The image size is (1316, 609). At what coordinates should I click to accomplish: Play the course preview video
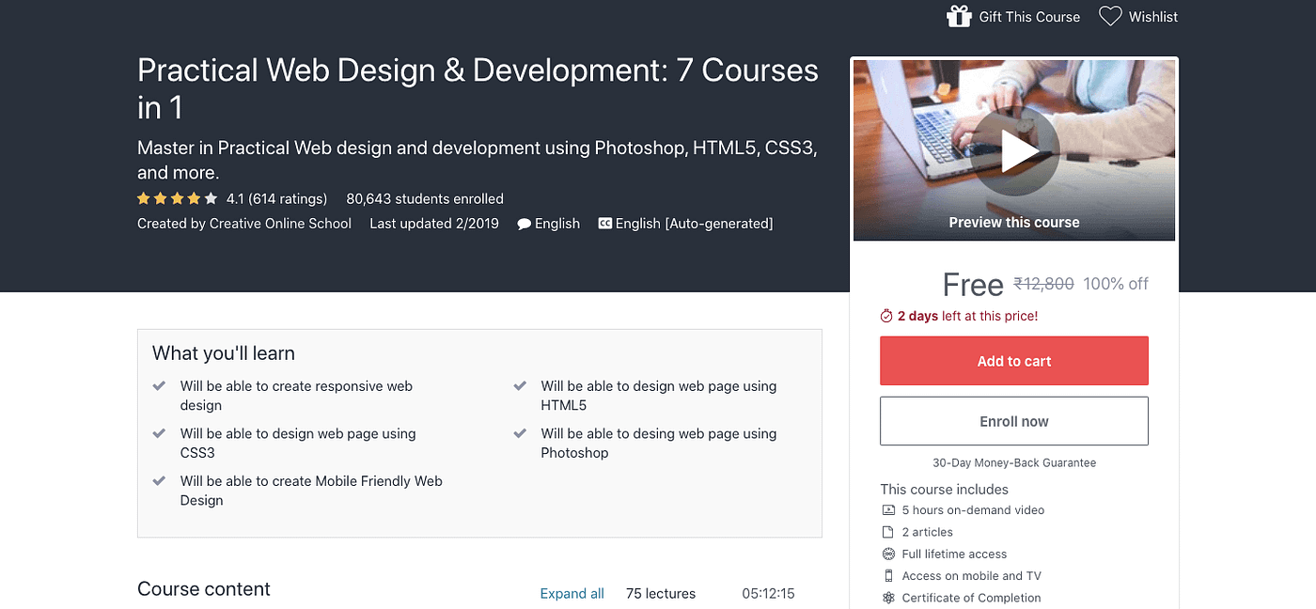1014,150
